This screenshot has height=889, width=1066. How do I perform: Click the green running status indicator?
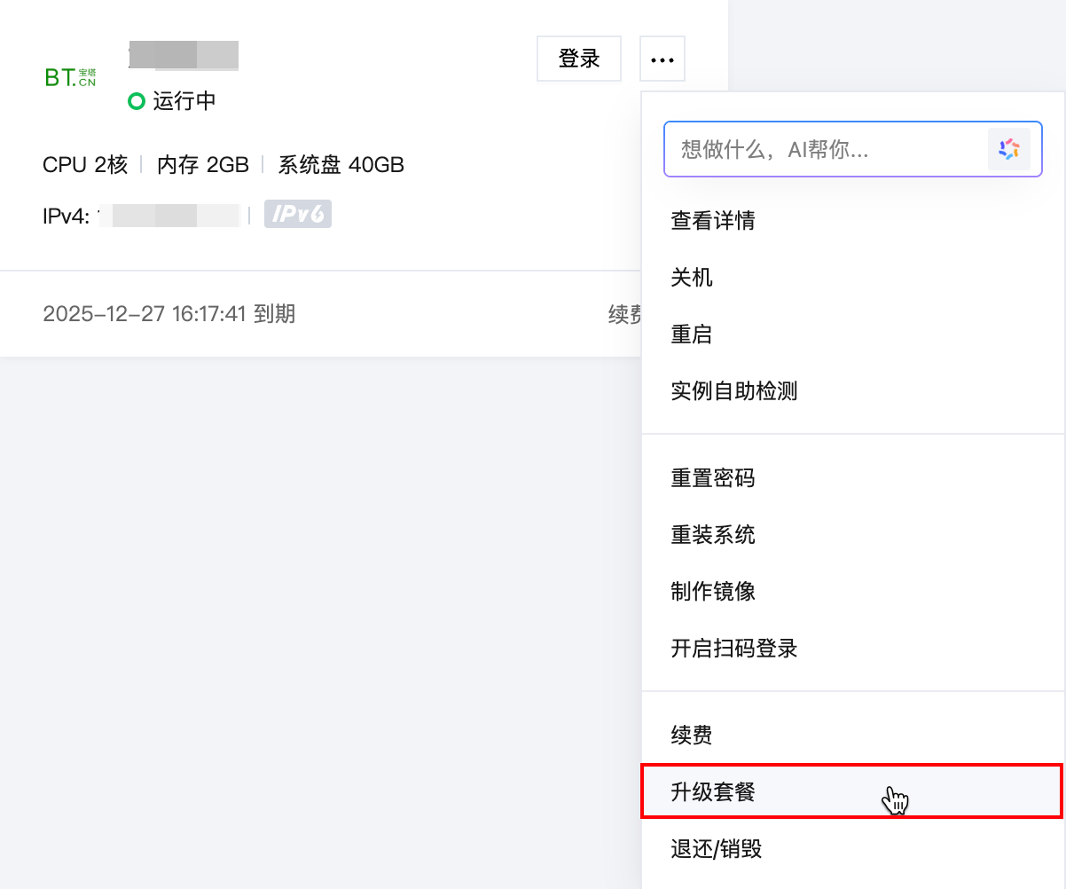(136, 101)
